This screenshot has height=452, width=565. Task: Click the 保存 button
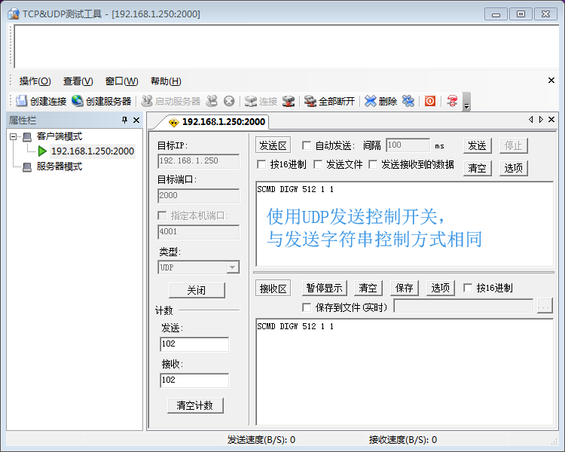click(x=405, y=288)
